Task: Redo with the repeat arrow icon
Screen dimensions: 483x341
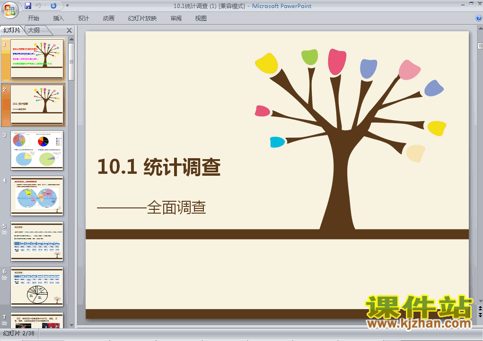Action: (53, 6)
